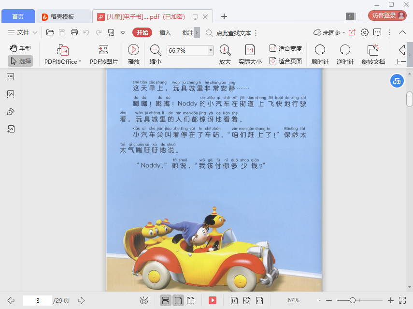Open the thumbnail image sidebar panel
The image size is (413, 309).
11,94
